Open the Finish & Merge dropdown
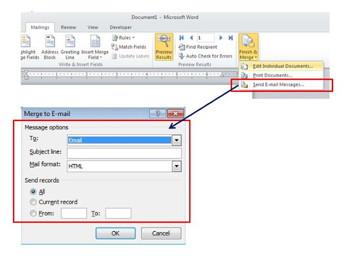Image resolution: width=345 pixels, height=256 pixels. click(248, 47)
